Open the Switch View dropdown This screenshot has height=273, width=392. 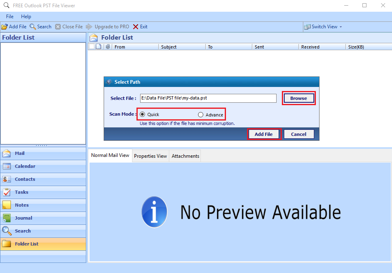[x=323, y=26]
